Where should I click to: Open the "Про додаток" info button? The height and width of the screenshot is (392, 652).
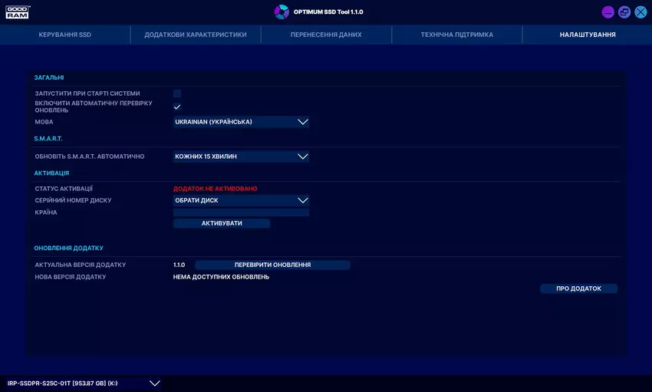pos(578,288)
